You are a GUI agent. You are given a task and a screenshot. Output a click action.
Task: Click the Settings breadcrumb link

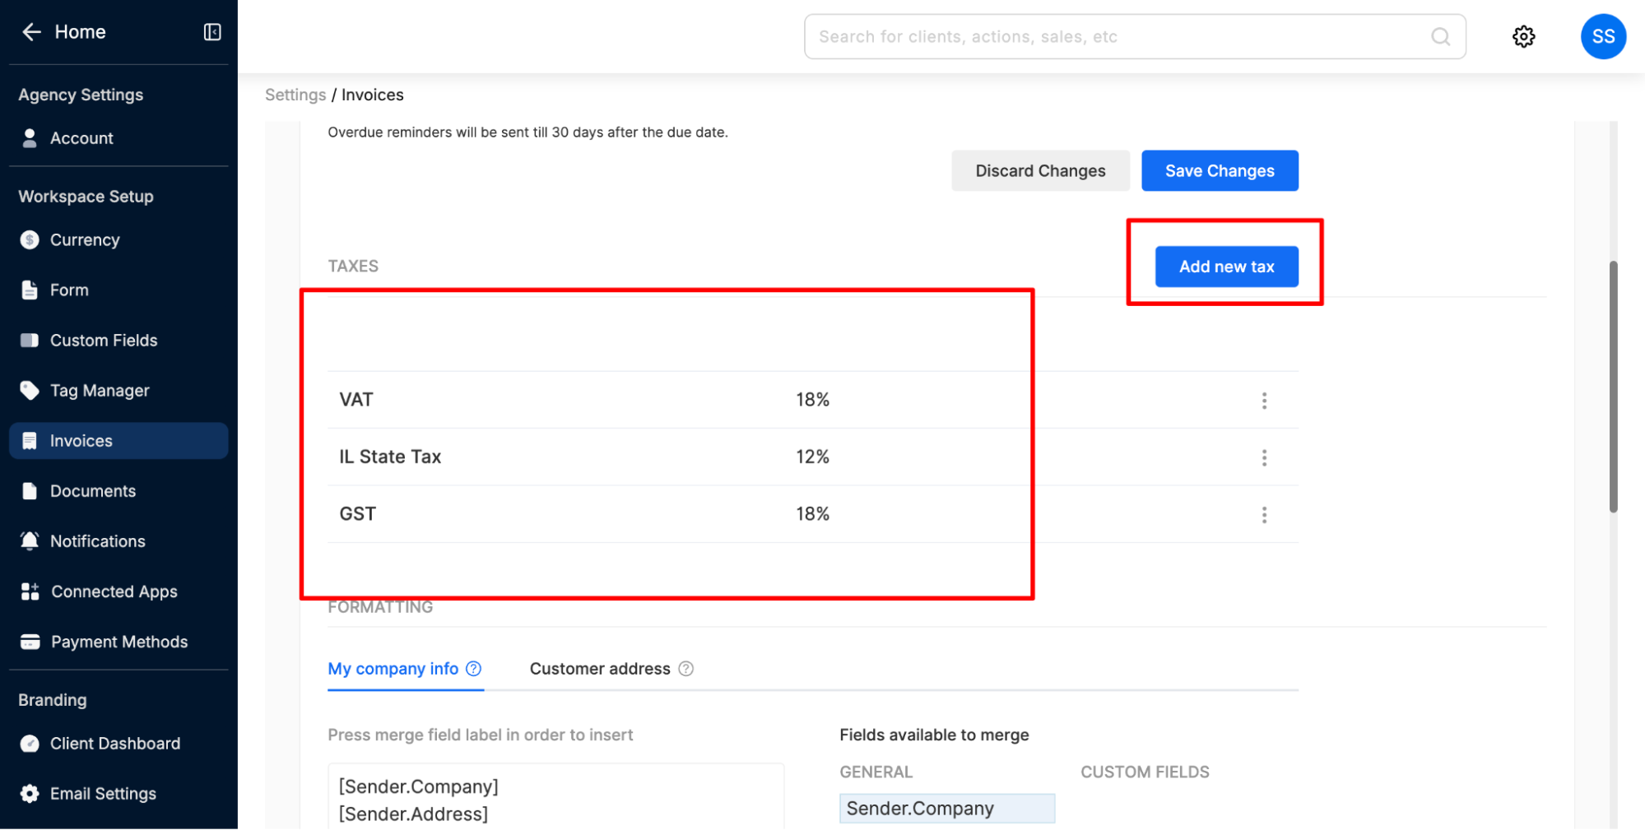tap(295, 95)
